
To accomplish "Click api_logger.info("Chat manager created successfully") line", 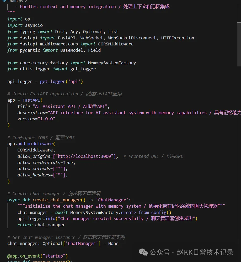I will (x=107, y=219).
